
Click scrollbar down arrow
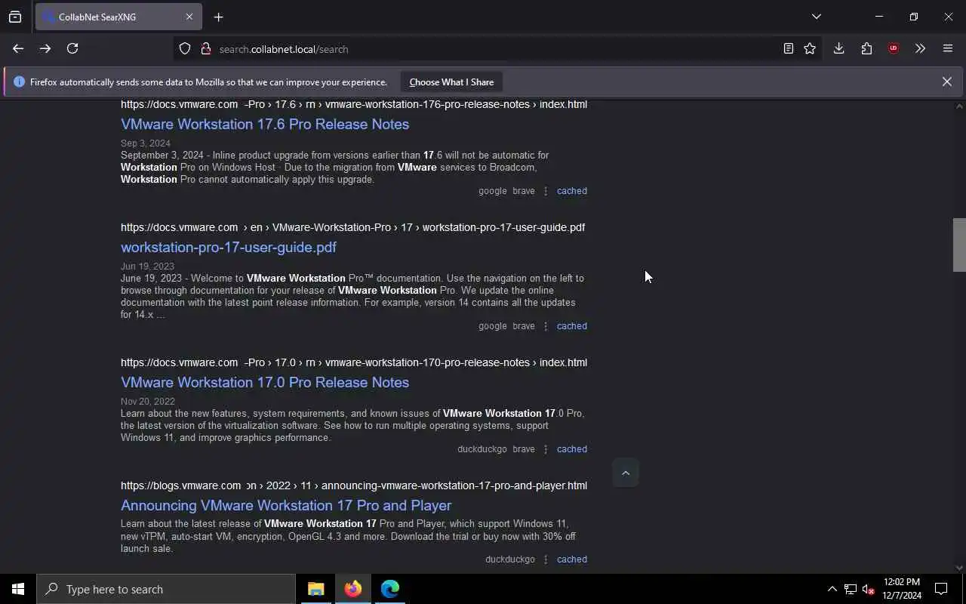959,568
